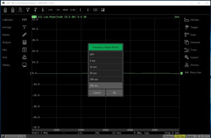Open the Trace menu
This screenshot has height=138, width=211.
point(193,50)
